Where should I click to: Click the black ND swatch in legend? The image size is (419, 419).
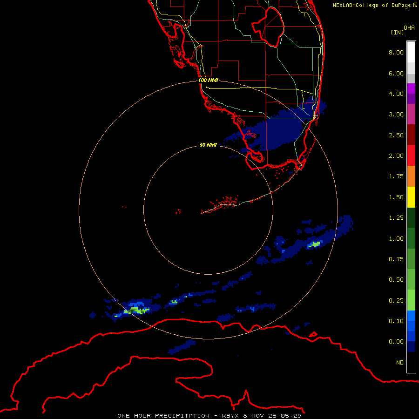point(411,362)
